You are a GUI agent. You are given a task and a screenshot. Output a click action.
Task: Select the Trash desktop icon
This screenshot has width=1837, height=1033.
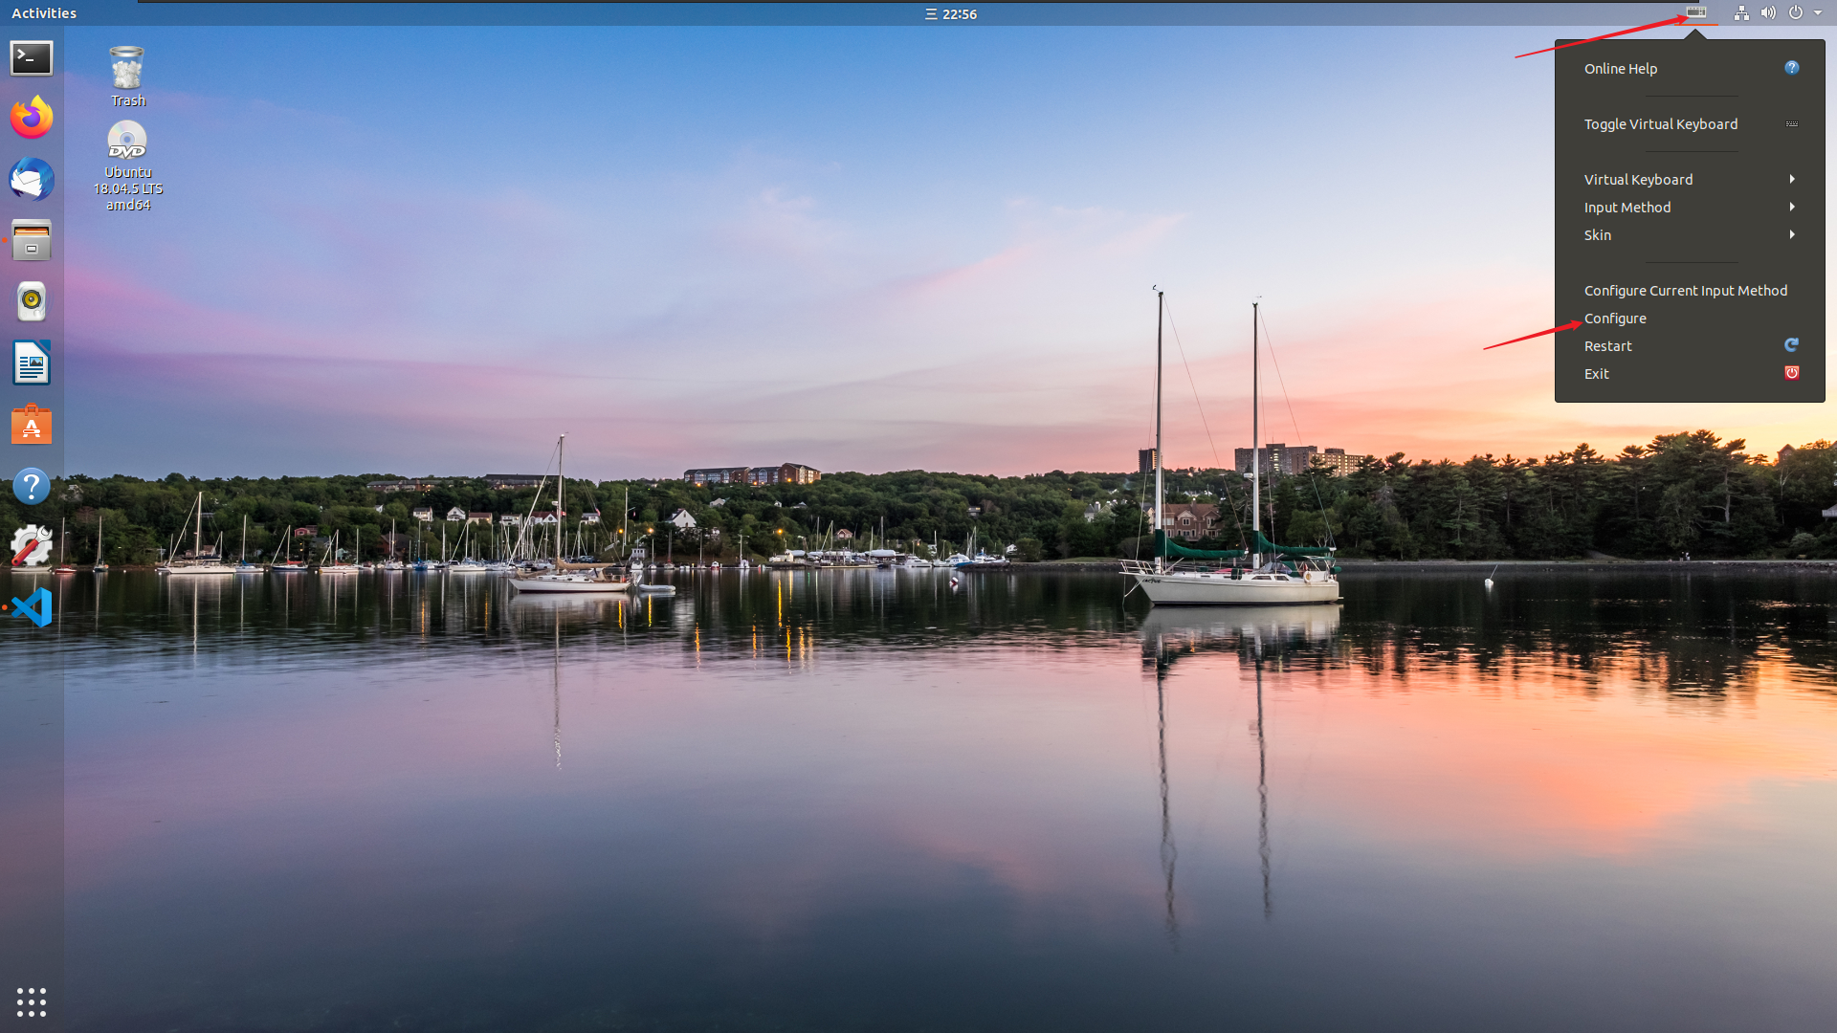pyautogui.click(x=127, y=77)
